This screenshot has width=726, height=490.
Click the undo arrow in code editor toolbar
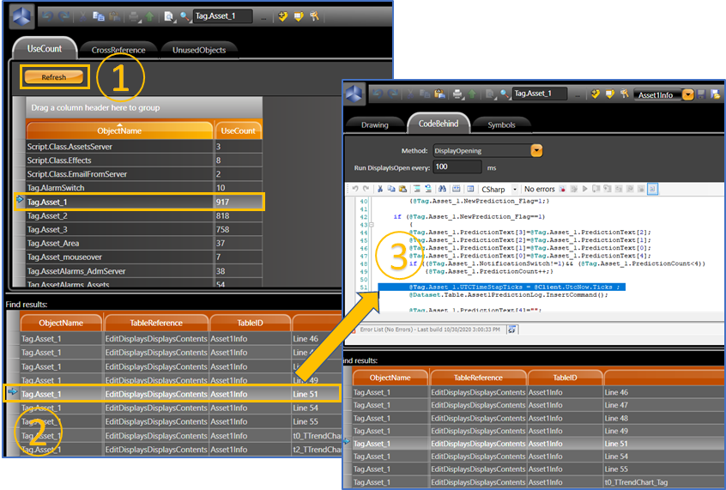[x=354, y=189]
